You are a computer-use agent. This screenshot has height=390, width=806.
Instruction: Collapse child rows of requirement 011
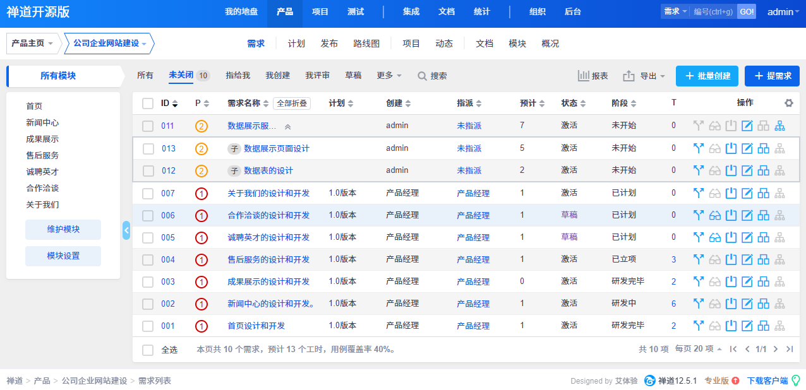tap(288, 126)
